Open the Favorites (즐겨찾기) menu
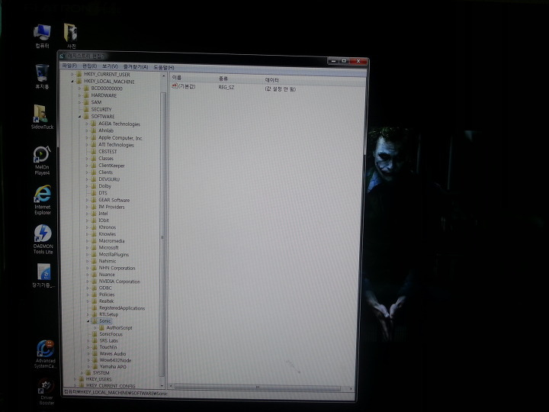Screen dimensions: 549x412 (136, 66)
